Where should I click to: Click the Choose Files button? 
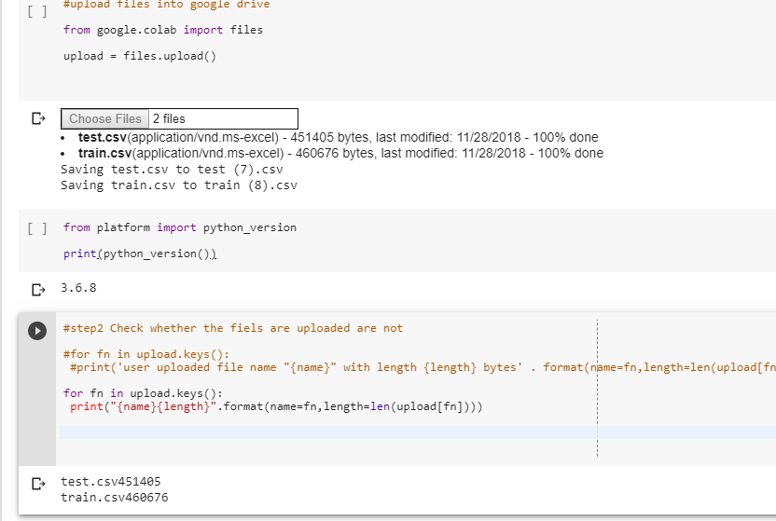coord(104,118)
